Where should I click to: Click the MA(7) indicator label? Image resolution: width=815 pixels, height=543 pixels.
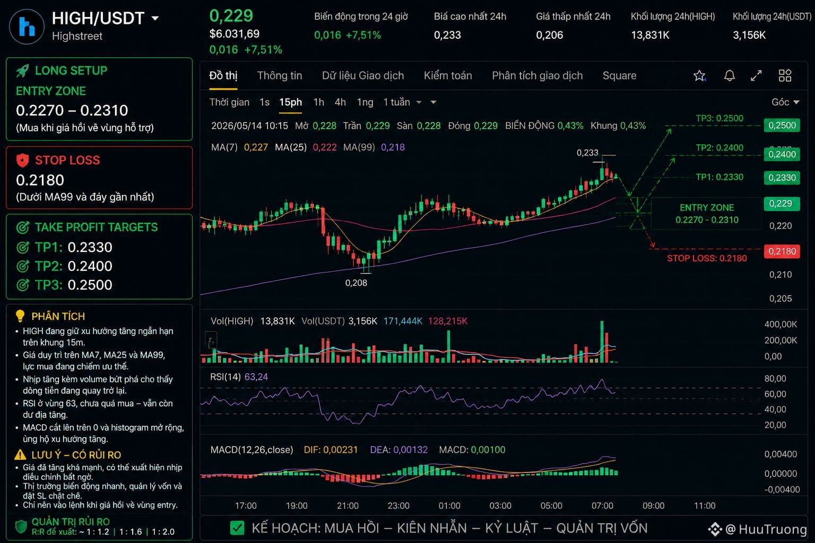224,147
